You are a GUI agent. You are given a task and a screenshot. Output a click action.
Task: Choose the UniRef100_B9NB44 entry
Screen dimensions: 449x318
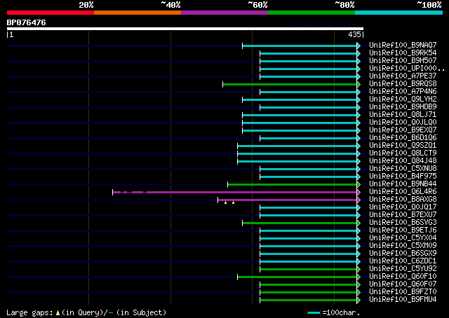tap(403, 184)
